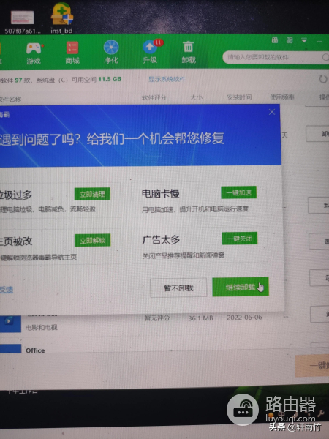The width and height of the screenshot is (329, 439).
Task: Open the 净化 (Purify) fan icon
Action: click(111, 53)
